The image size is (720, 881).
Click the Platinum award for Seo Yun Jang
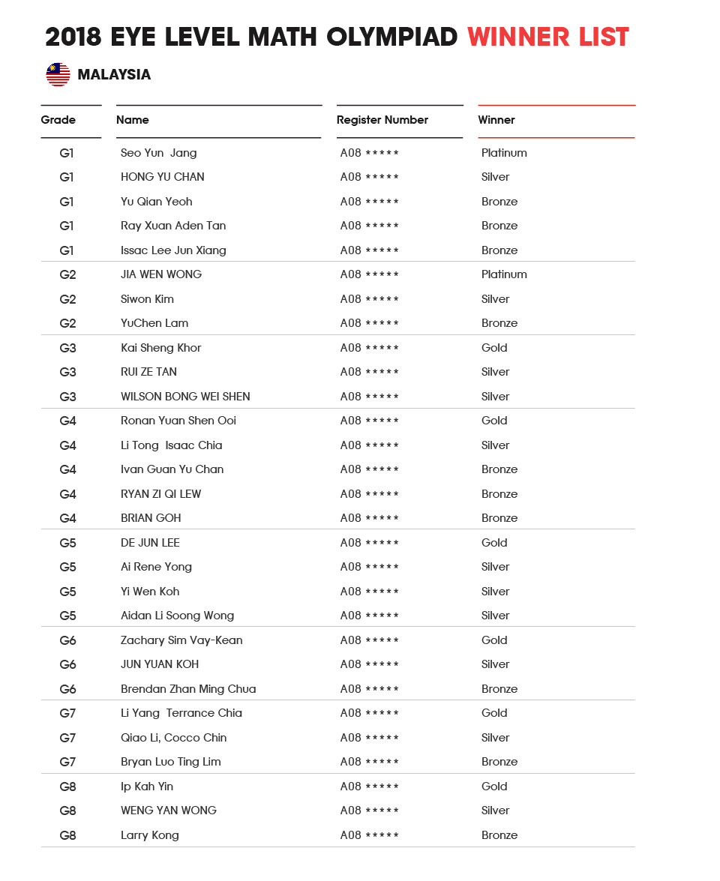(504, 153)
